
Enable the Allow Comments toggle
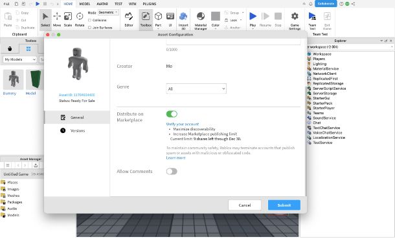(x=172, y=171)
